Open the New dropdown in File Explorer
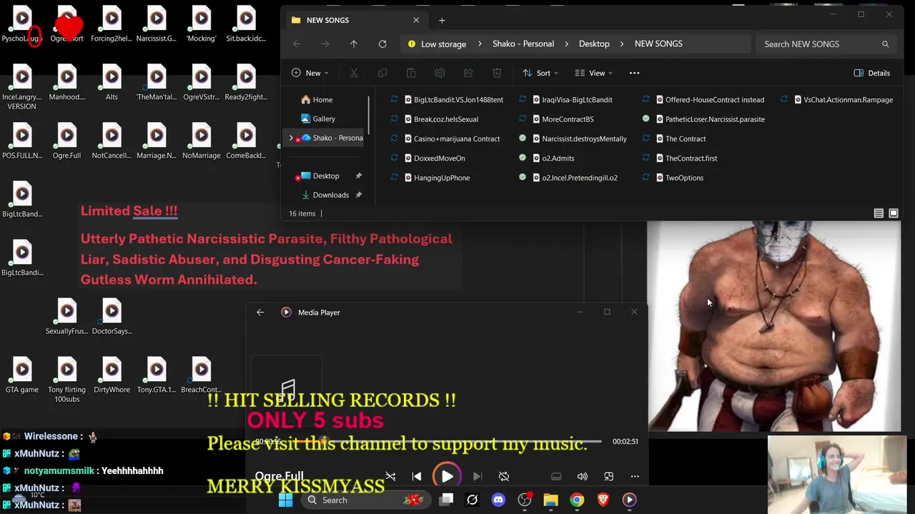Screen dimensions: 915x514 pos(310,73)
